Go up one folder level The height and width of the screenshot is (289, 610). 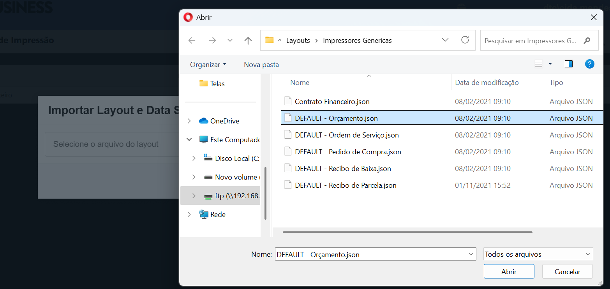click(248, 40)
